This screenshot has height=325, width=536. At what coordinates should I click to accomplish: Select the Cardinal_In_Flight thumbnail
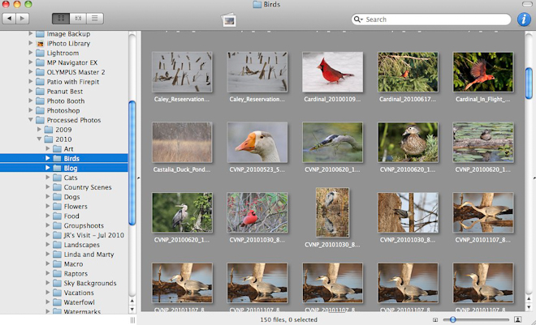[482, 72]
